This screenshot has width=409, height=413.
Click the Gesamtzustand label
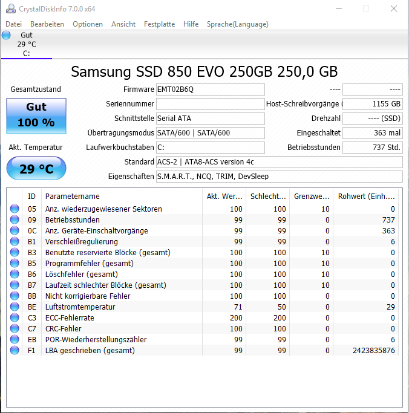[x=36, y=89]
